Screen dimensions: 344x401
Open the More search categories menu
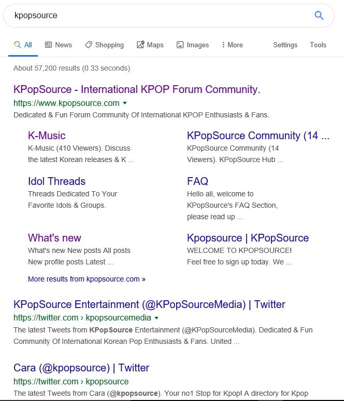(x=232, y=45)
